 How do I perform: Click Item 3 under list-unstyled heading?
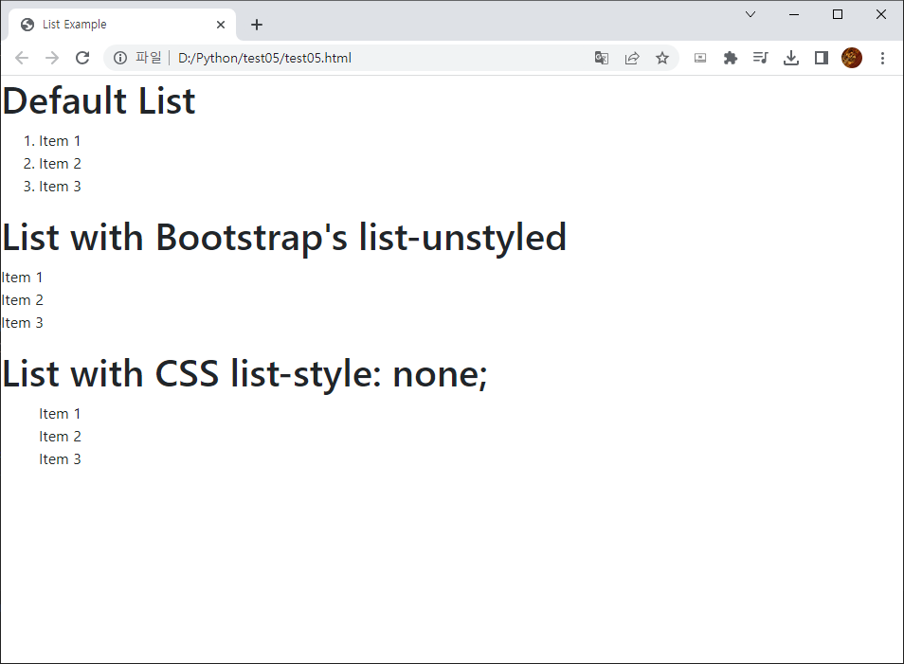tap(22, 323)
